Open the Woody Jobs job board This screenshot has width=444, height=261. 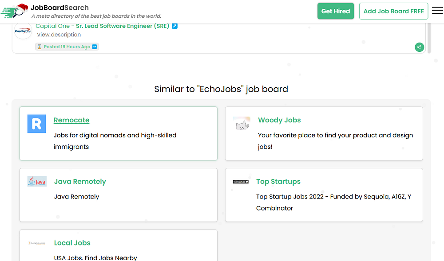pos(279,120)
